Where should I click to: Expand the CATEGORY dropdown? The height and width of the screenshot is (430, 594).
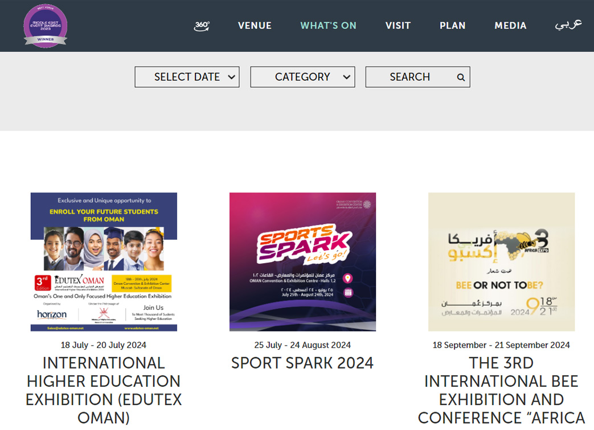pos(302,77)
